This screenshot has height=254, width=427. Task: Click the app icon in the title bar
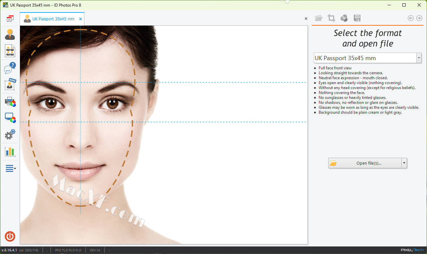pos(5,5)
